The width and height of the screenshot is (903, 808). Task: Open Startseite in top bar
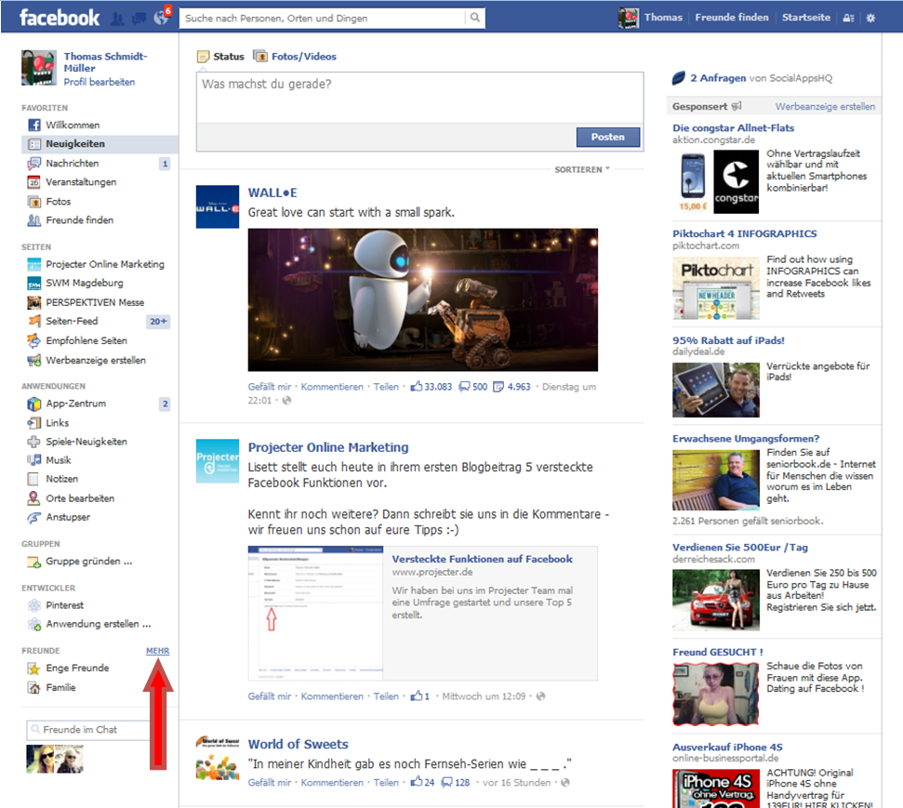tap(805, 18)
